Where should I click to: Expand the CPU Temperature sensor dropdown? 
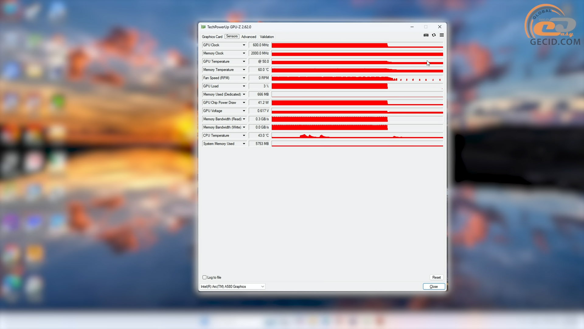(x=244, y=135)
